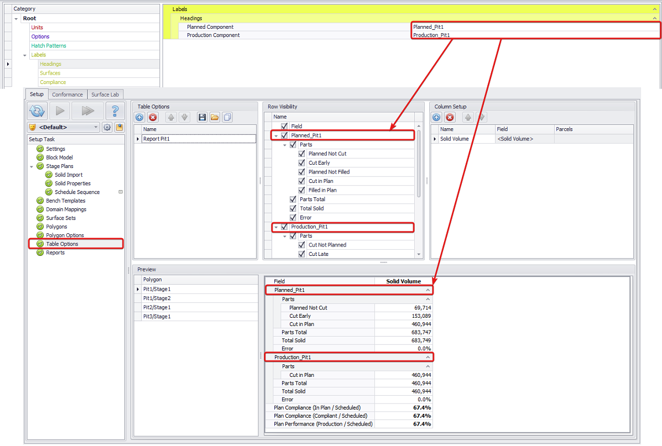This screenshot has height=446, width=662.
Task: Edit the Planned Component value field
Action: click(x=535, y=27)
